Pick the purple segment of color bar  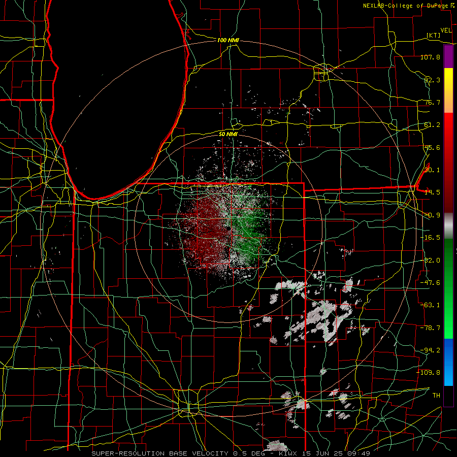pos(448,57)
